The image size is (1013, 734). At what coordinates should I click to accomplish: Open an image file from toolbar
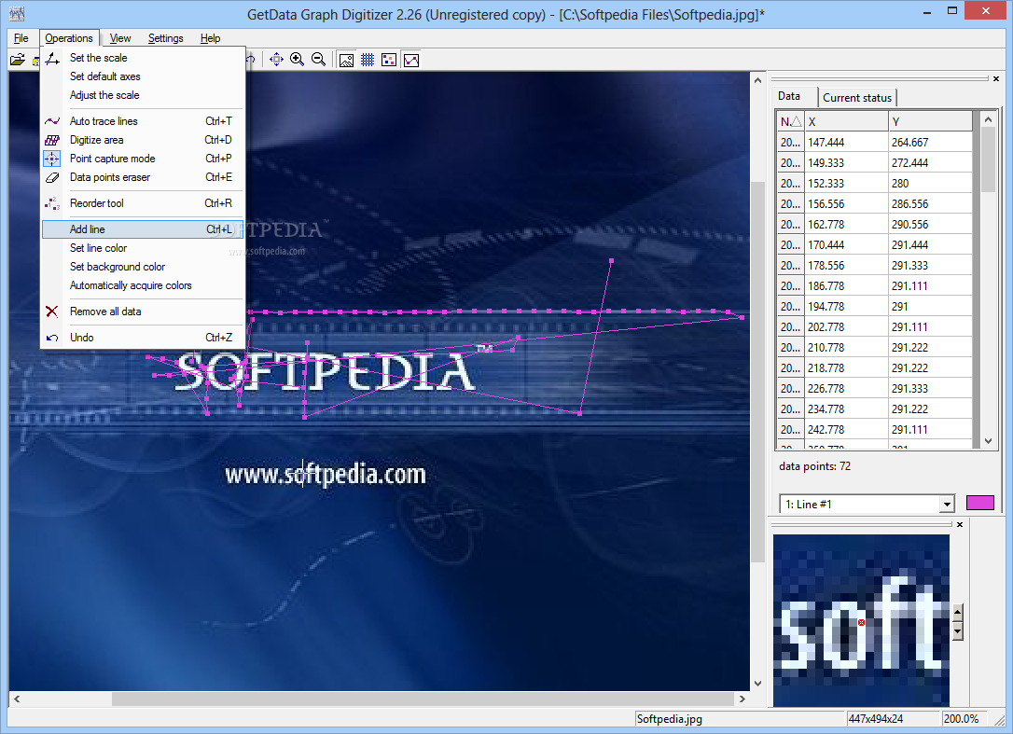pyautogui.click(x=18, y=60)
